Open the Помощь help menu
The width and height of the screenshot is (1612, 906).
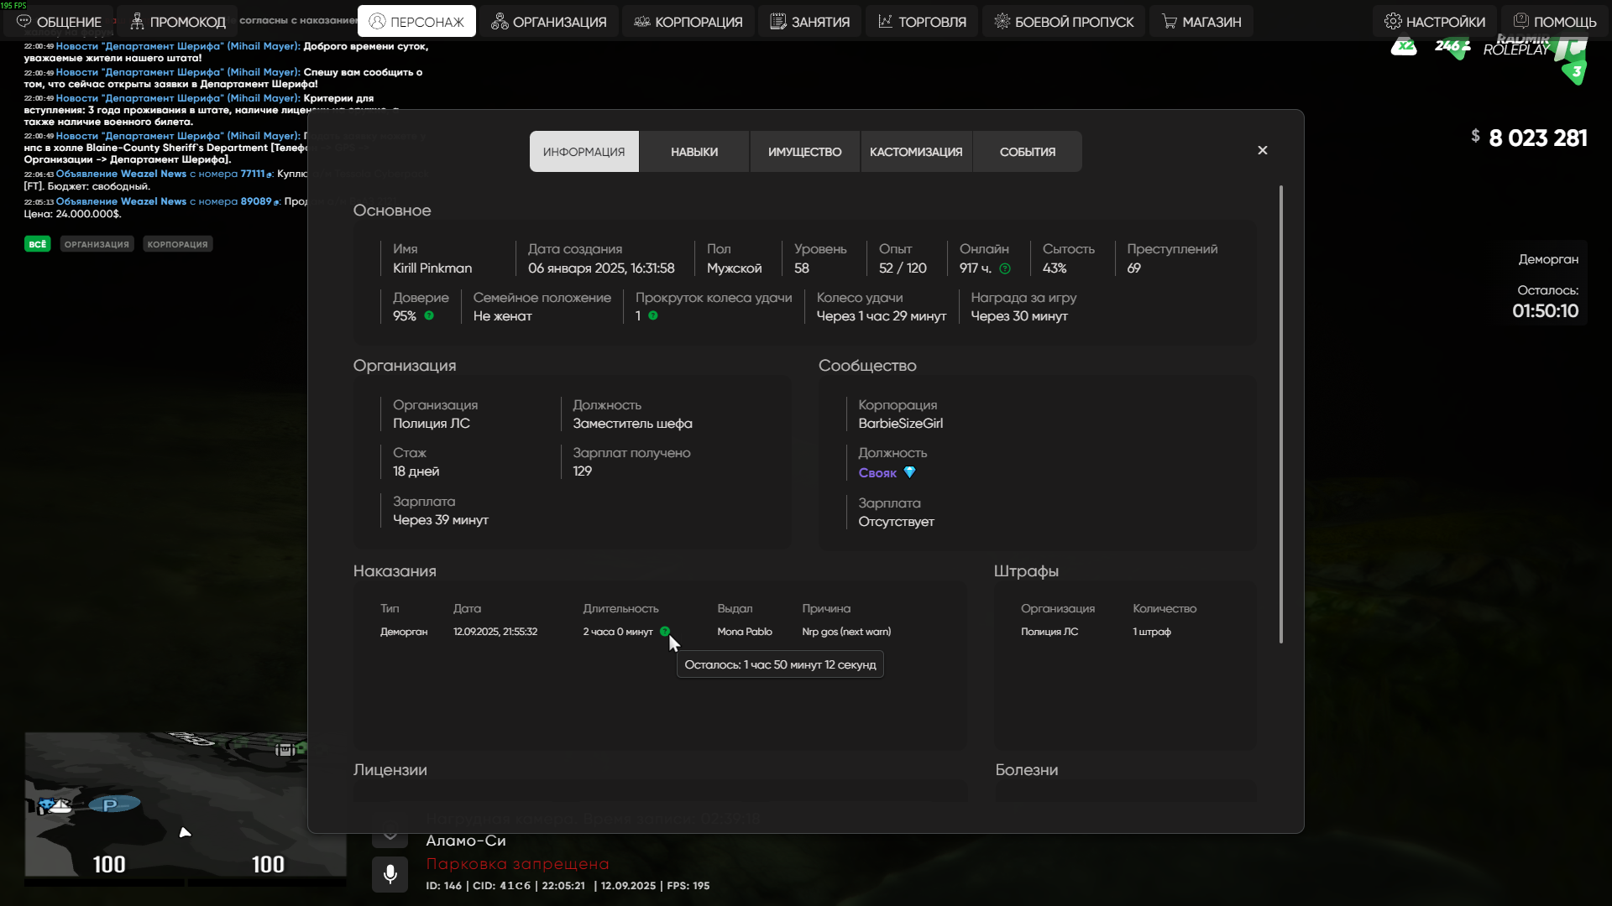coord(1554,21)
